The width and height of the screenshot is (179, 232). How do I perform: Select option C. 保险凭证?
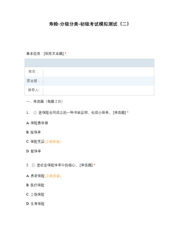pos(35,142)
